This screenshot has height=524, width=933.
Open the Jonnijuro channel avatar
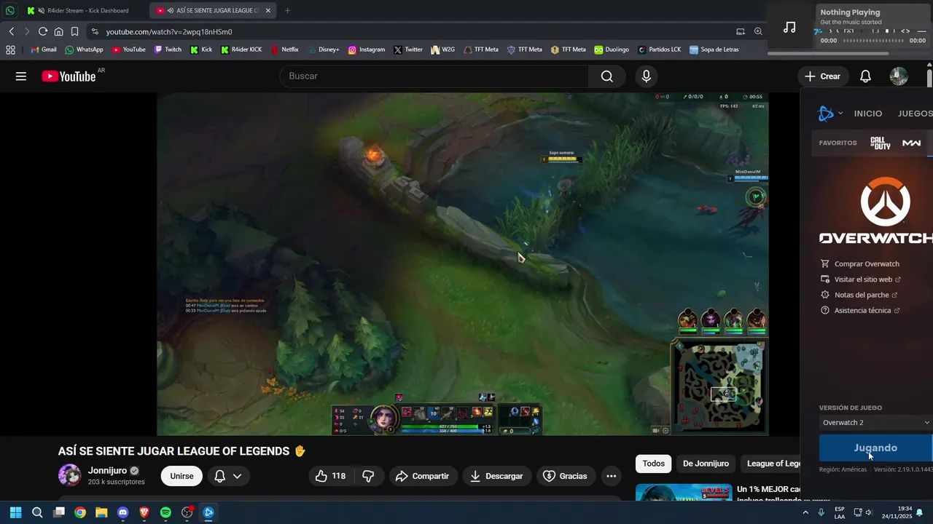70,475
